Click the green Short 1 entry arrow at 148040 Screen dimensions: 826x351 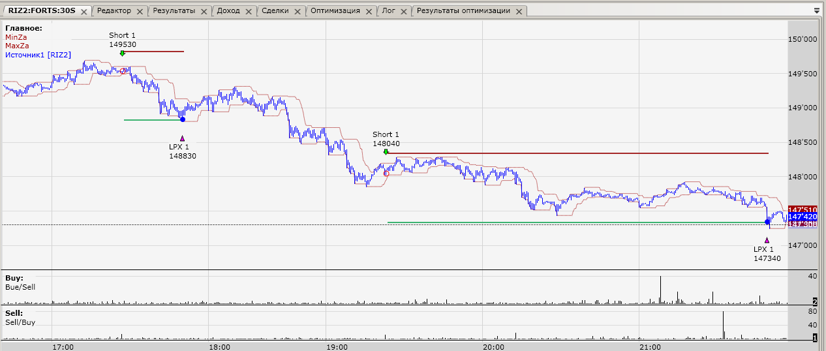[386, 152]
